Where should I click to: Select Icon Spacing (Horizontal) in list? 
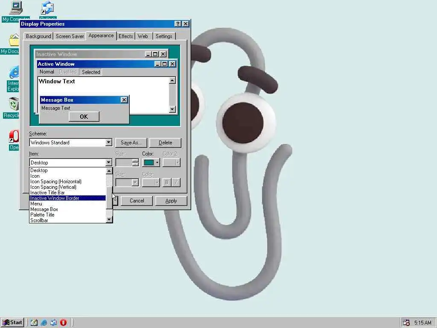[x=68, y=182]
